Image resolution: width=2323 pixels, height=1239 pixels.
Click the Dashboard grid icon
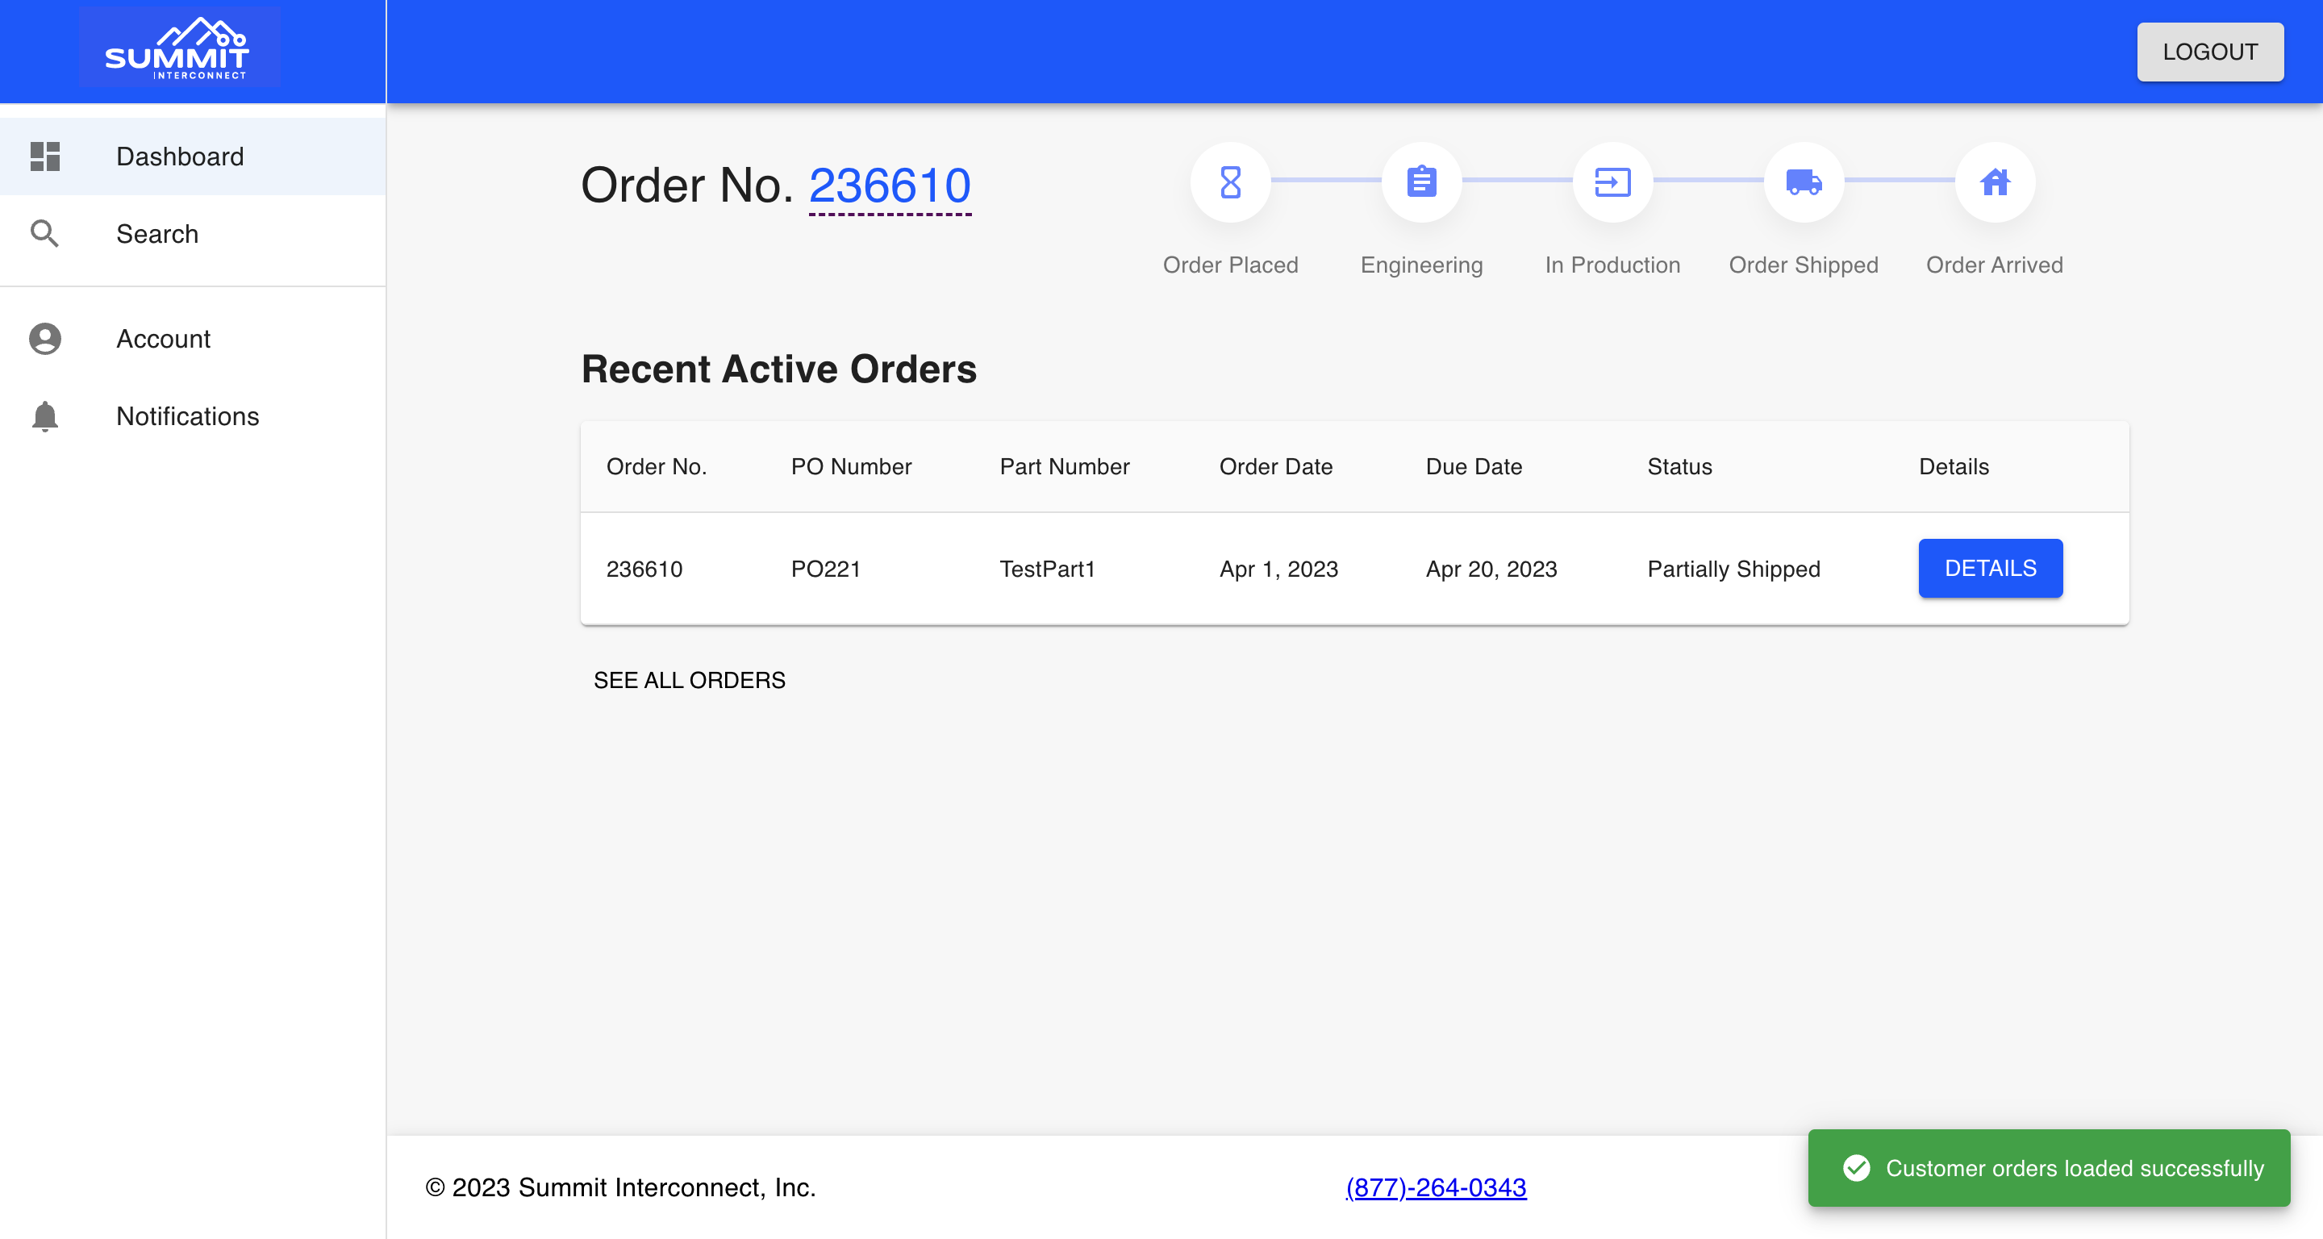click(x=45, y=156)
